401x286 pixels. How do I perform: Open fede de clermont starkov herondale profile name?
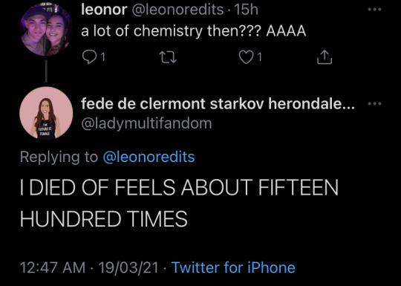pos(218,104)
